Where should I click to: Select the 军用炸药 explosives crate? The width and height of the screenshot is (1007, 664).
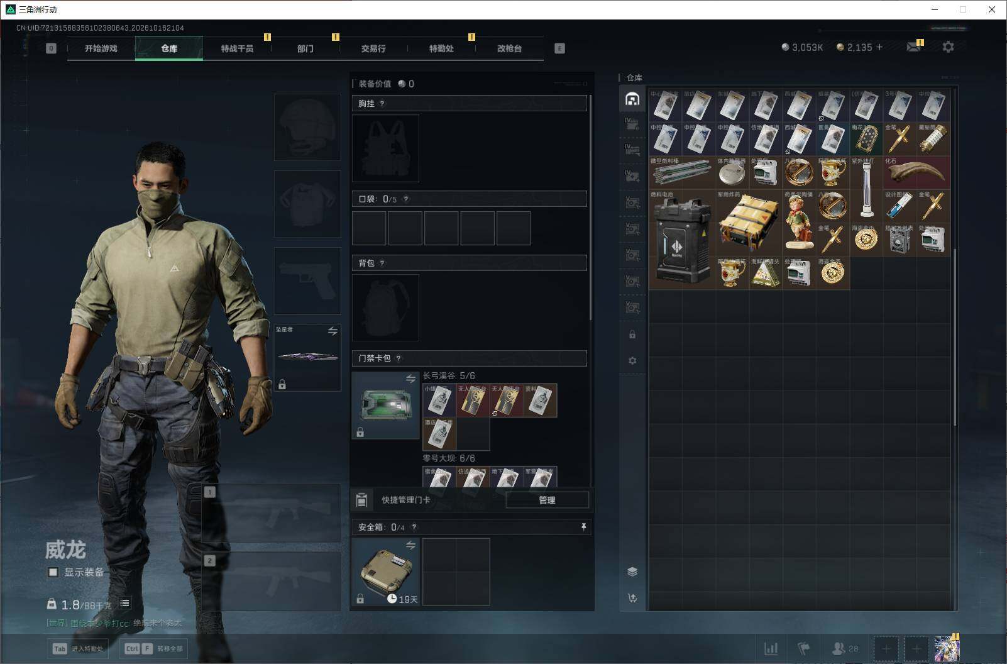[749, 223]
